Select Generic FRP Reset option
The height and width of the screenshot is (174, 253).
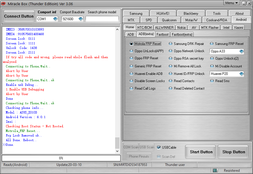pyautogui.click(x=146, y=66)
